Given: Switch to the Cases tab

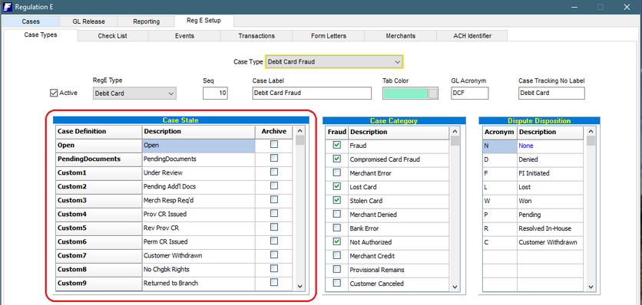Looking at the screenshot, I should pos(31,21).
